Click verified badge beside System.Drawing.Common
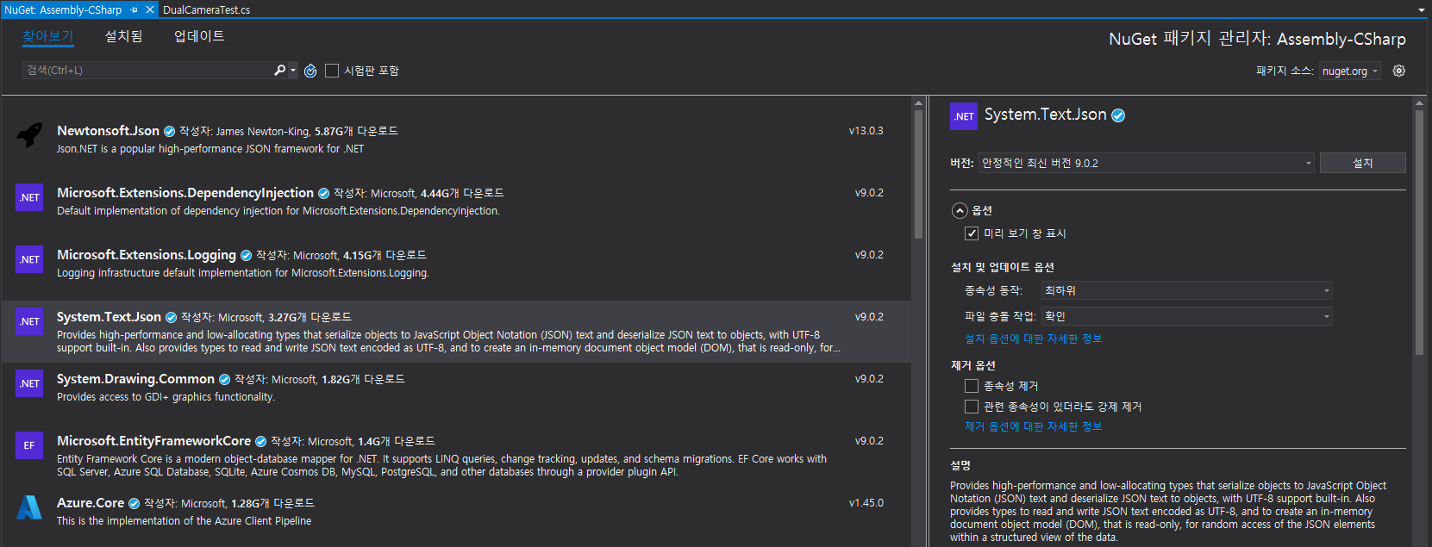Screen dimensions: 1432x547 tap(224, 380)
